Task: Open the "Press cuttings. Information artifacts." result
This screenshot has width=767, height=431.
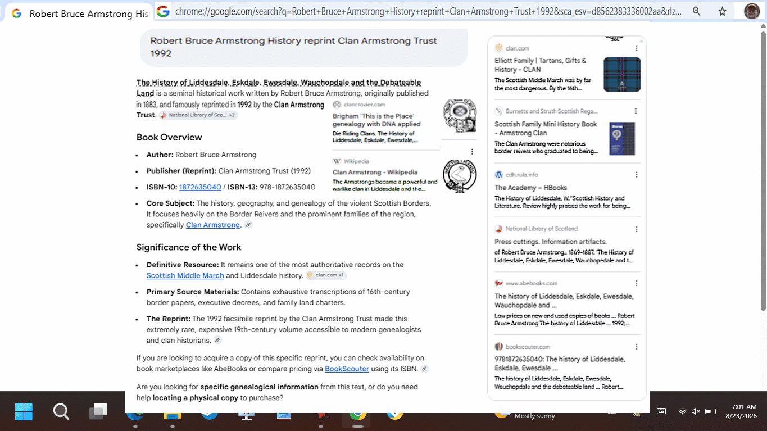Action: click(x=551, y=242)
